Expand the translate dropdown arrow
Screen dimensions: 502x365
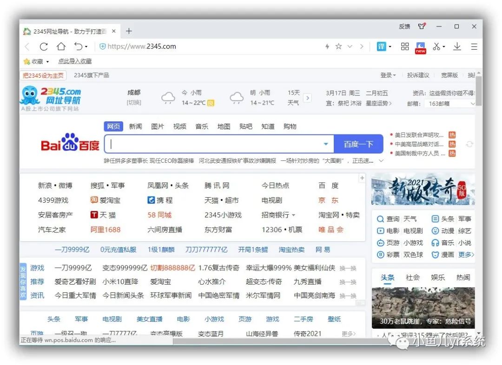pyautogui.click(x=390, y=47)
